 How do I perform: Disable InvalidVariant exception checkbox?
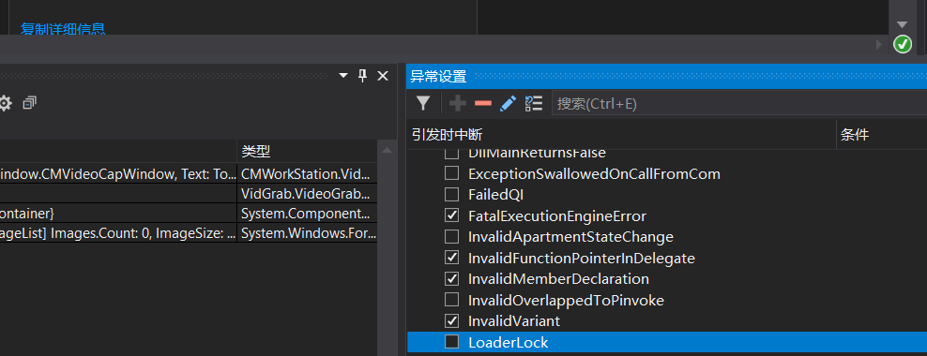(451, 321)
